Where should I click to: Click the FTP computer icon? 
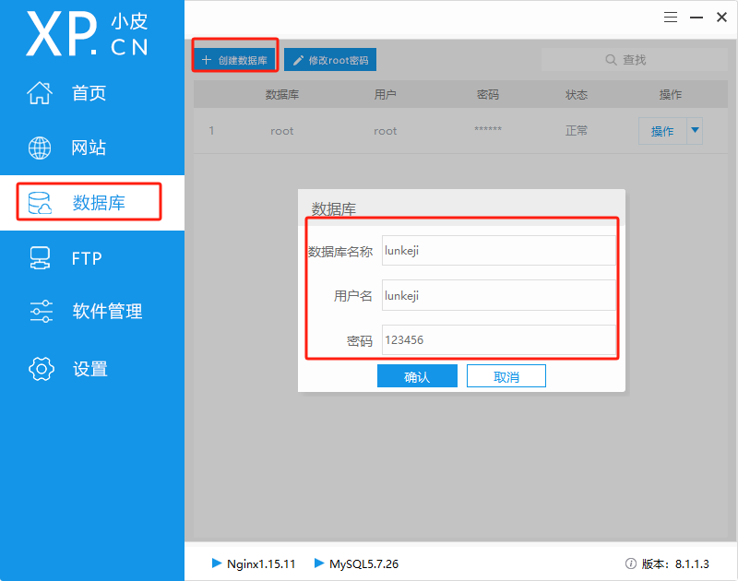(40, 258)
